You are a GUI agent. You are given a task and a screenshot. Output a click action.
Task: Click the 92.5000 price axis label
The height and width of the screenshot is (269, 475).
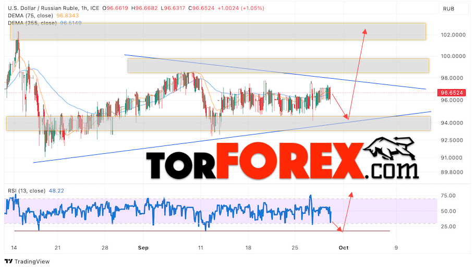[x=452, y=140]
